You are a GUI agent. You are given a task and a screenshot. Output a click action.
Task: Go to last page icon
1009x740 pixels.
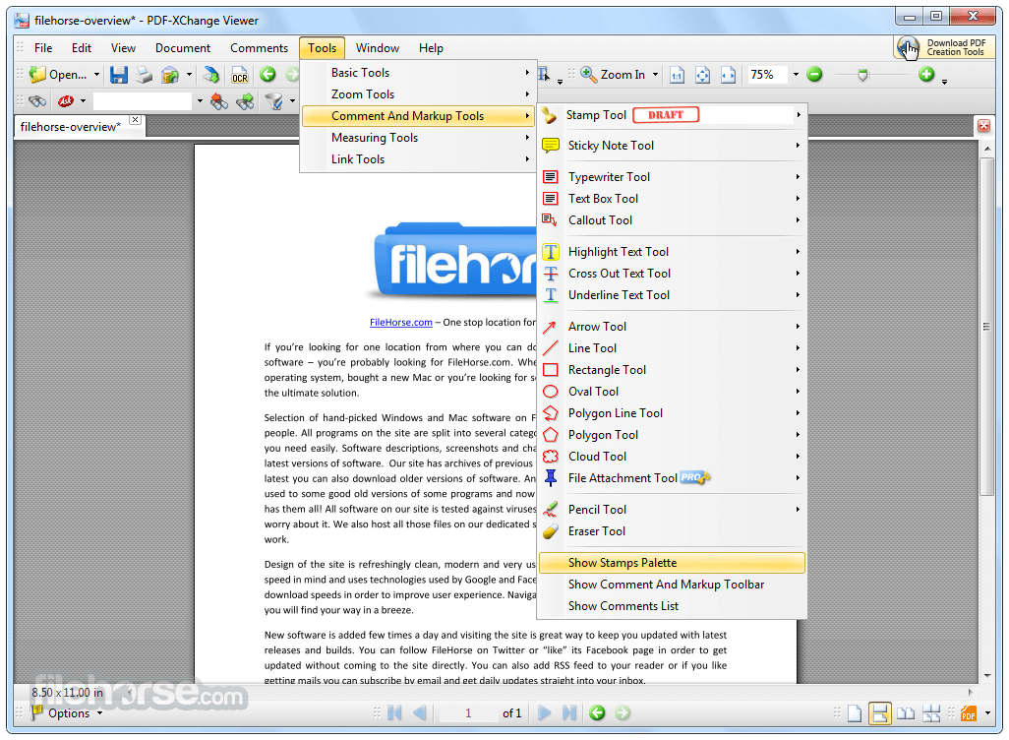569,713
